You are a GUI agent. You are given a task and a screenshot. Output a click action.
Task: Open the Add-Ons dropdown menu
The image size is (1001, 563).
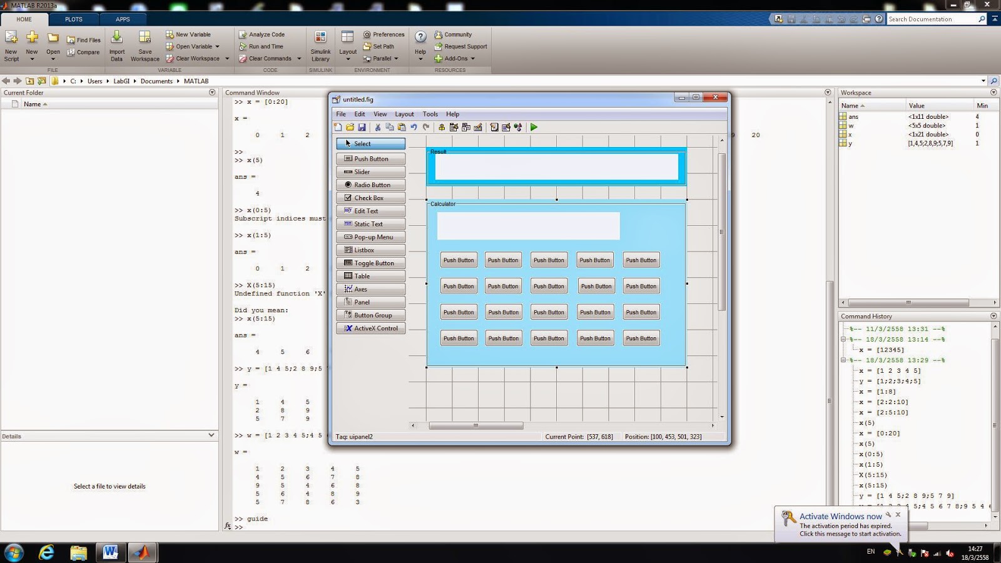(x=472, y=59)
